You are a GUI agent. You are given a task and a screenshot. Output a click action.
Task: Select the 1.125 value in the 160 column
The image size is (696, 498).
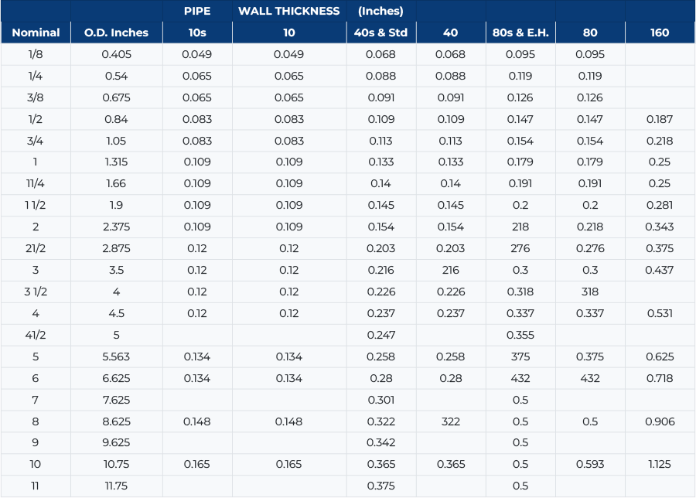660,464
